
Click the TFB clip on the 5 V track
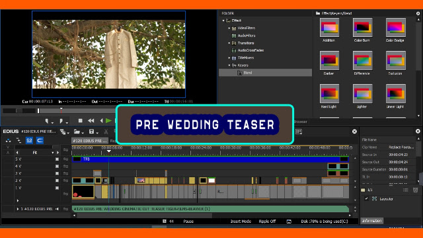[x=210, y=159]
